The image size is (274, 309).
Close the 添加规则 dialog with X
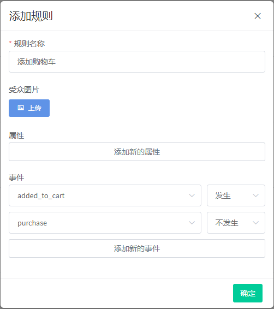pyautogui.click(x=258, y=16)
